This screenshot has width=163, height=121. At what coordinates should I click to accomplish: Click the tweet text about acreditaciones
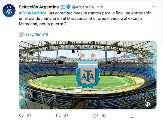coord(85,18)
